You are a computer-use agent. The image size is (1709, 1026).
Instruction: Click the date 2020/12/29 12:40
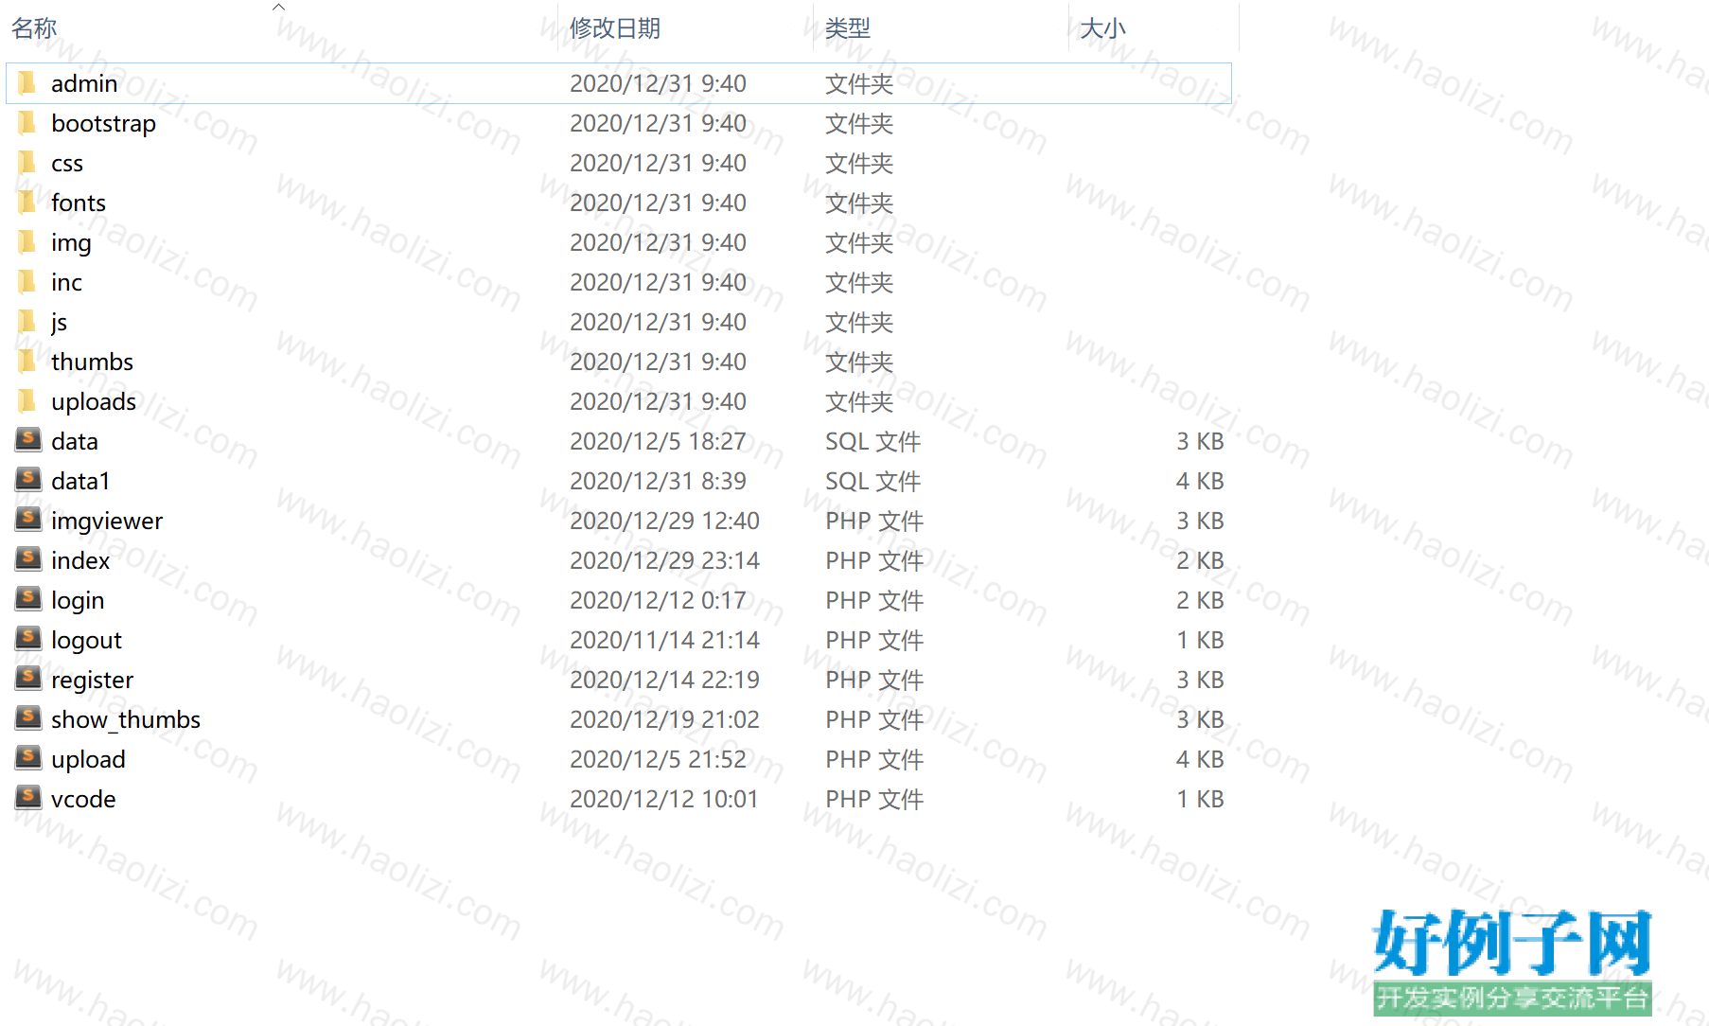pyautogui.click(x=664, y=521)
